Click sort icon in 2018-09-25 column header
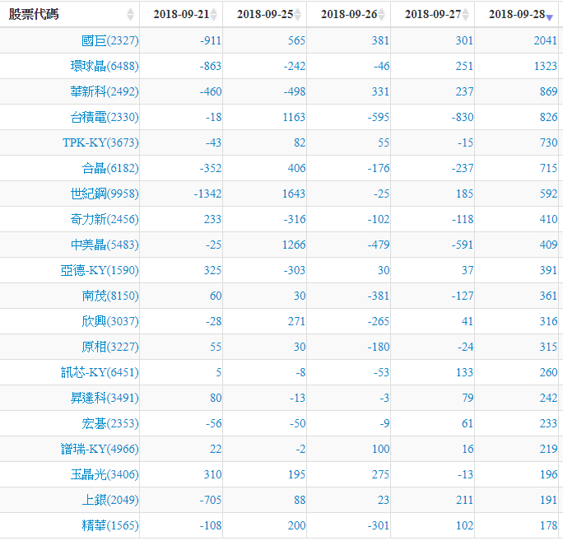Screen dimensions: 563x541 298,15
